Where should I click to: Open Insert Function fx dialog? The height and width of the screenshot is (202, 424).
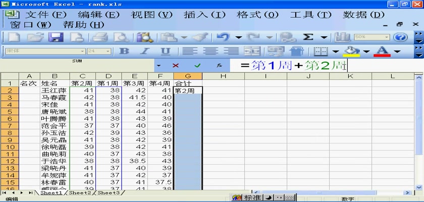coord(219,66)
